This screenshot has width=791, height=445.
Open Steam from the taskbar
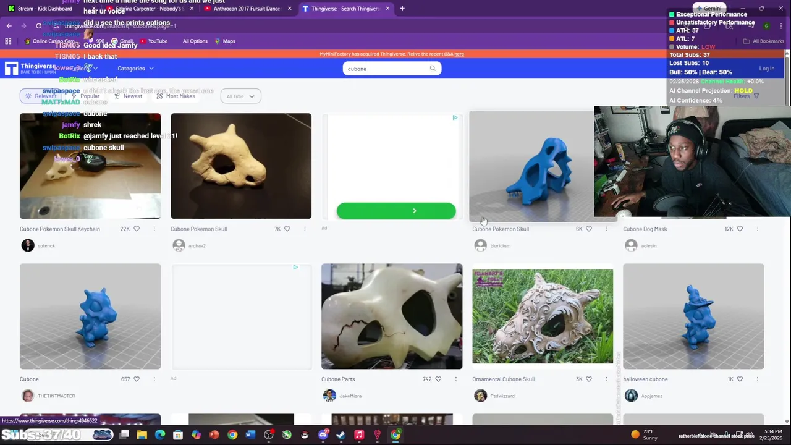click(x=341, y=435)
